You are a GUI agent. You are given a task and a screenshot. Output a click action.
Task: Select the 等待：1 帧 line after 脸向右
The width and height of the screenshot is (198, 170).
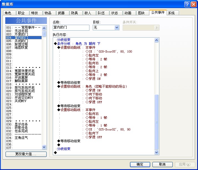click(x=96, y=118)
